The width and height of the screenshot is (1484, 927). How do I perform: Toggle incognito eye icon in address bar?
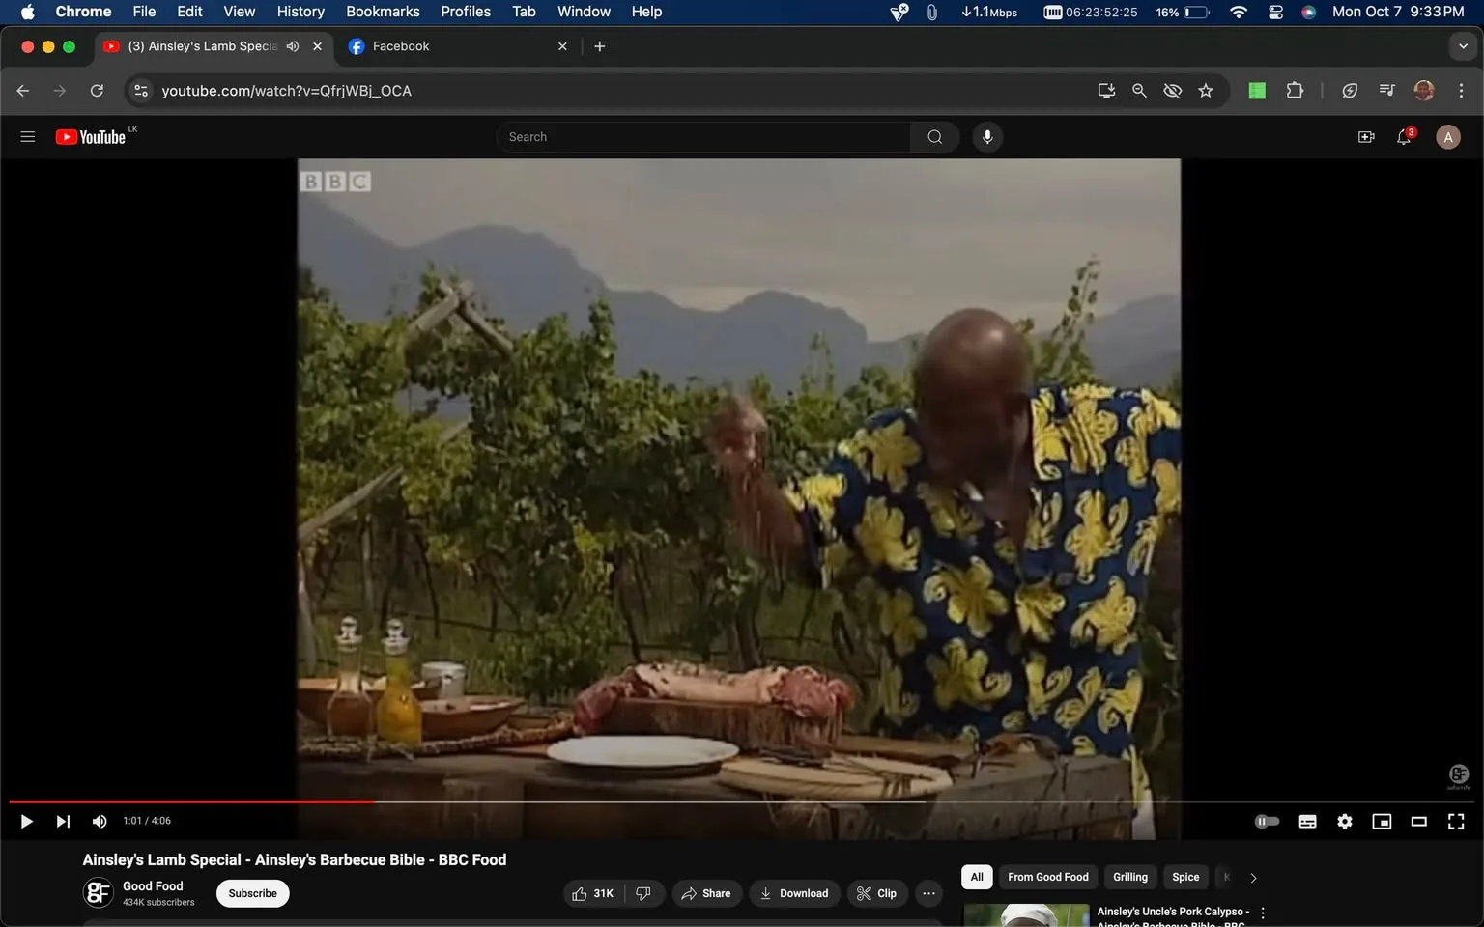tap(1172, 90)
